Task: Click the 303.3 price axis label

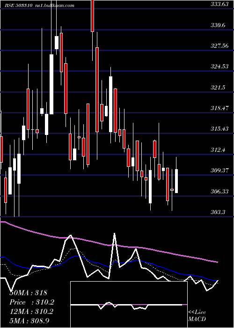Action: [218, 212]
